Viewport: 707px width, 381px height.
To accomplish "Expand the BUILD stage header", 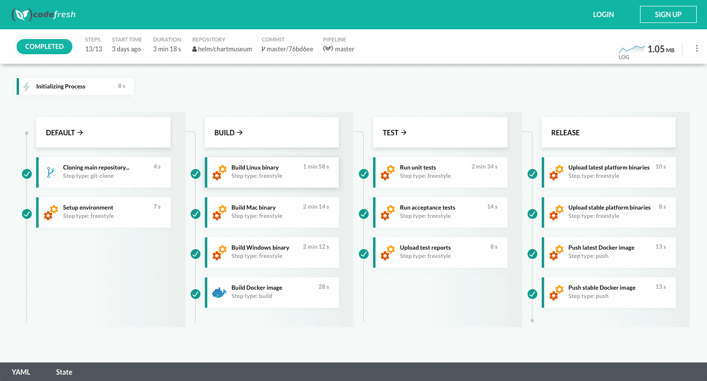I will [228, 133].
